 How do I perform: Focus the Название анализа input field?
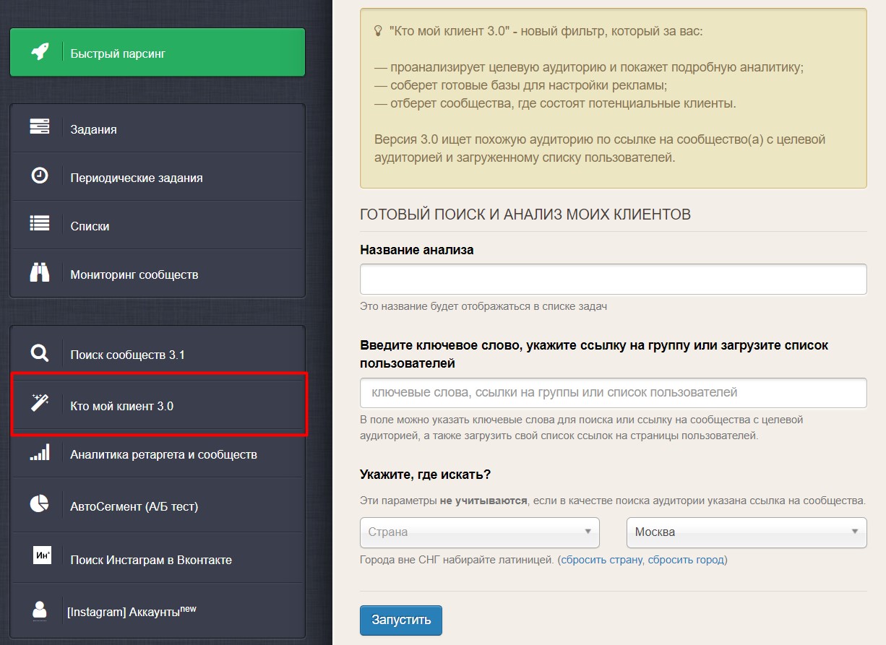point(613,279)
